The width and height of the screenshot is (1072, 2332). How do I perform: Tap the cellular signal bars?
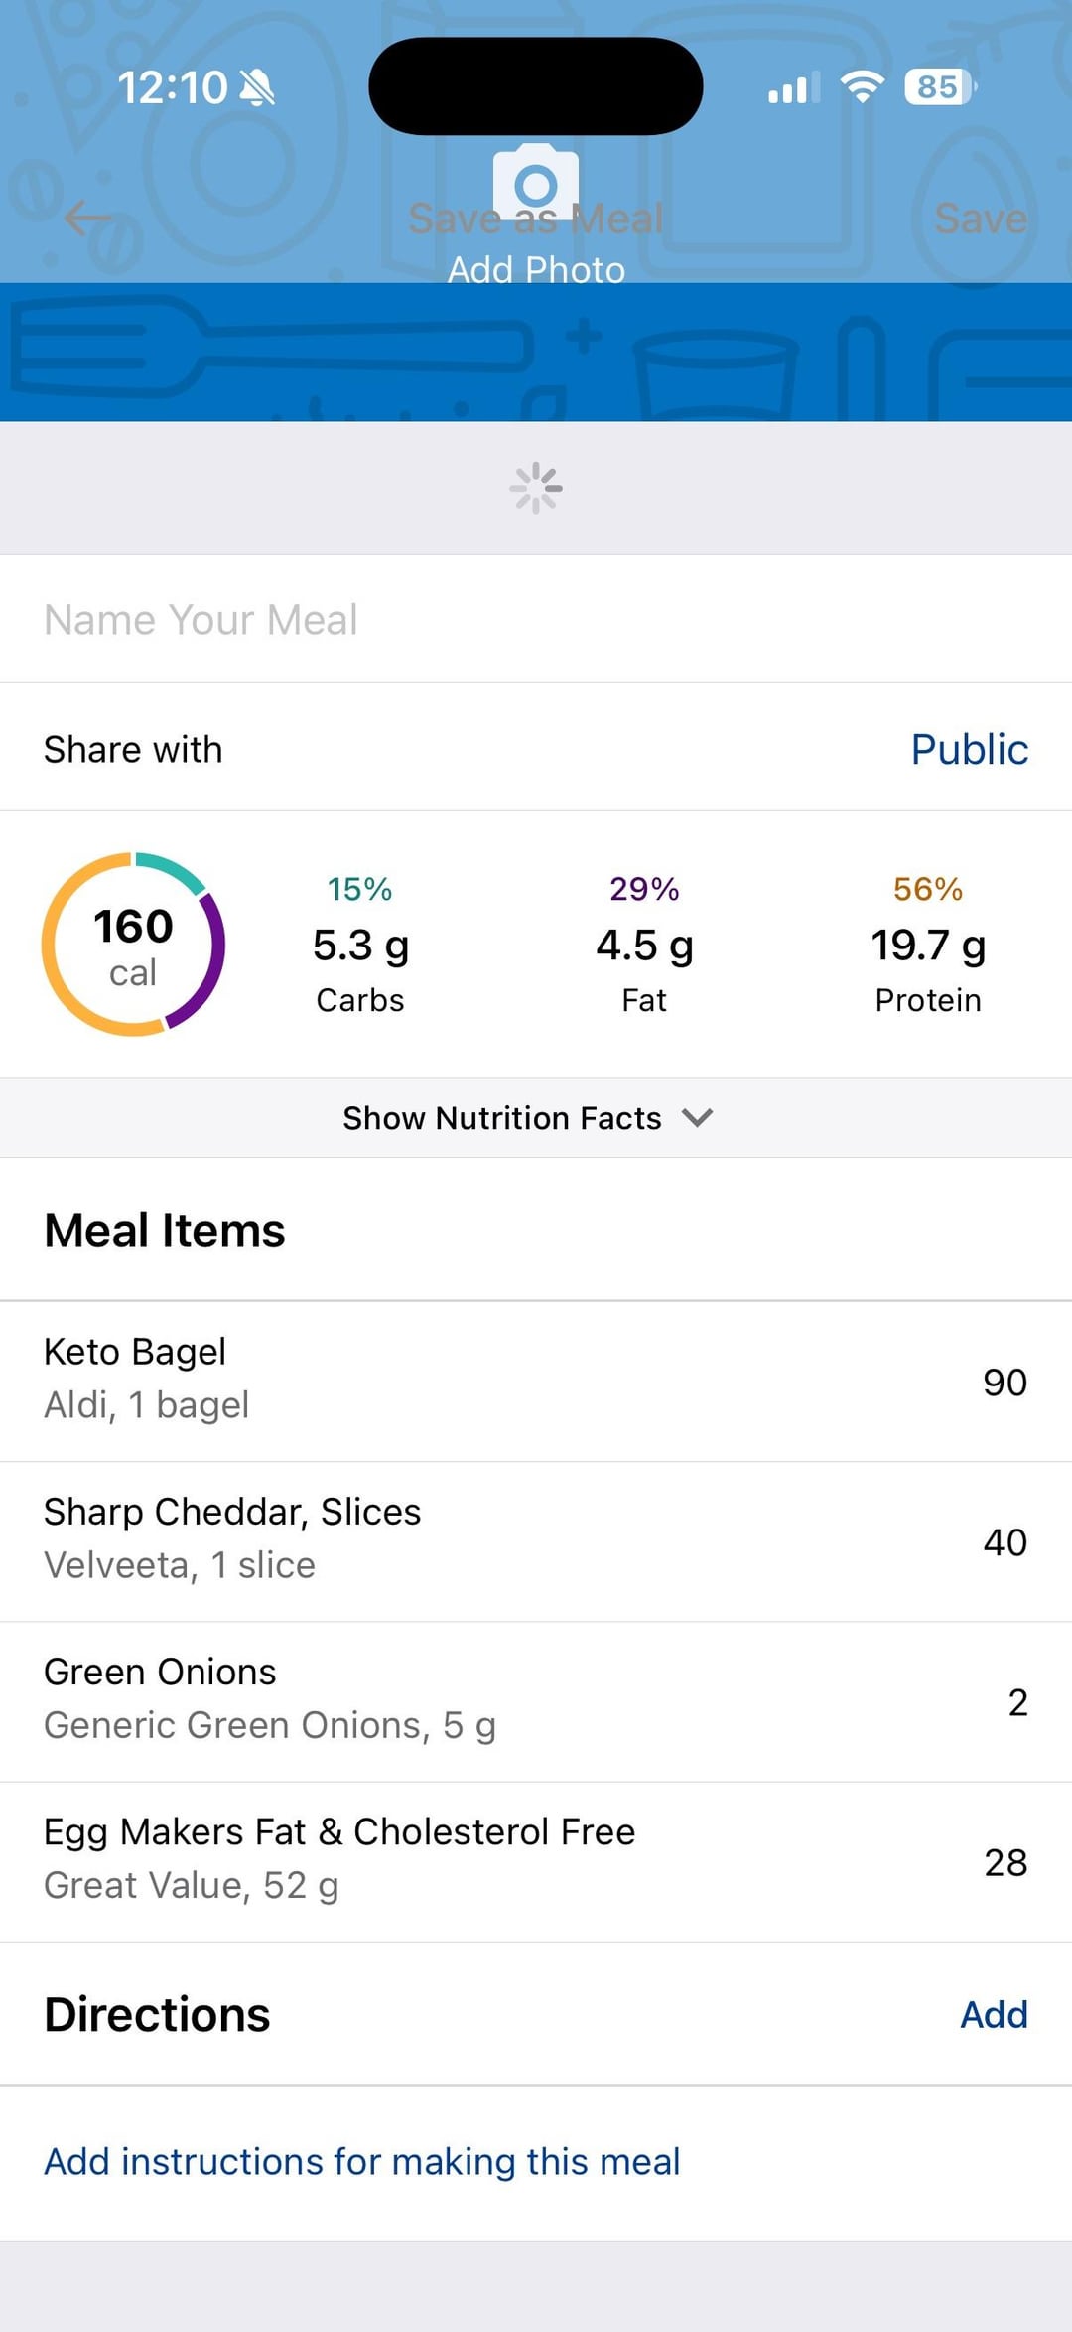(x=793, y=87)
